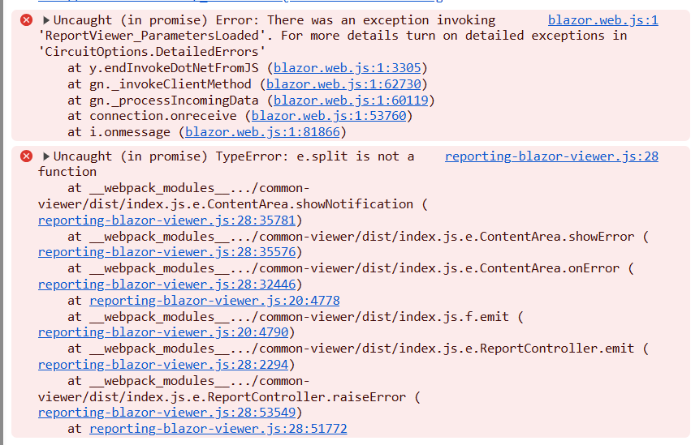Click the onError reporting-blazor-viewer.js:28:32446 link

pos(166,284)
